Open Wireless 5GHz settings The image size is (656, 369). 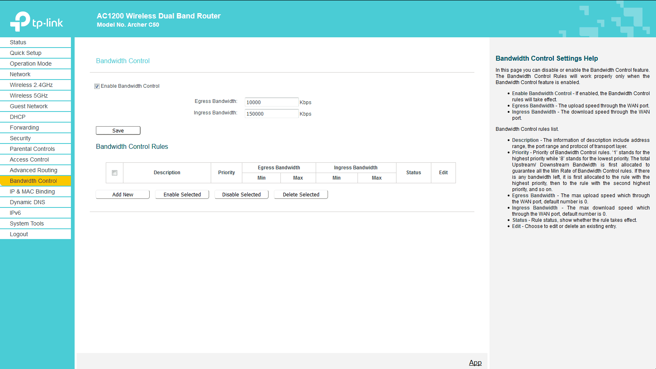point(35,96)
